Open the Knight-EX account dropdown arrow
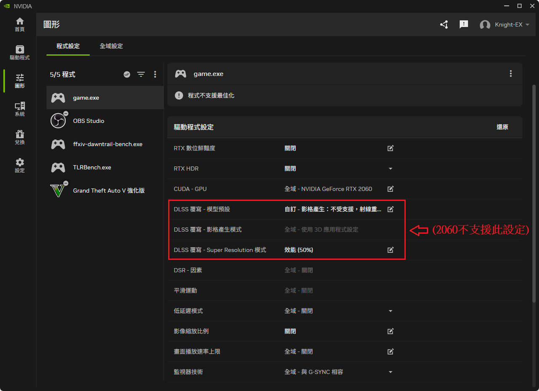The image size is (539, 391). pos(527,25)
